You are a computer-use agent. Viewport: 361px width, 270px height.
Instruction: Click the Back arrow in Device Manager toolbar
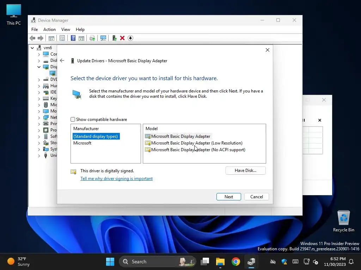(x=32, y=38)
